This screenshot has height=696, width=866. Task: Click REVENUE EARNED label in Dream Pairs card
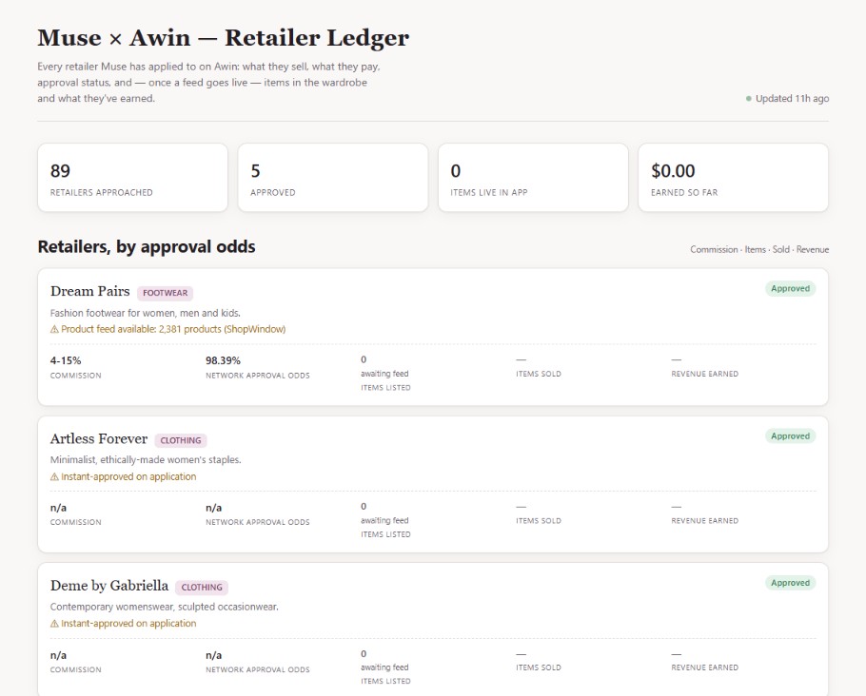pos(705,375)
